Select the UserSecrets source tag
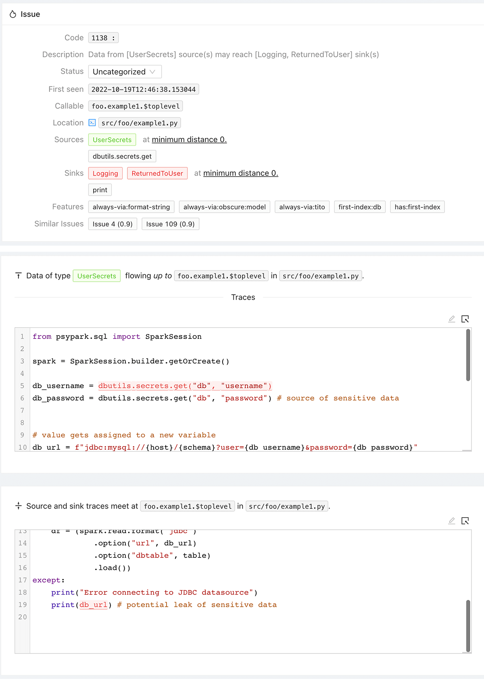Screen dimensions: 484x687 tap(112, 140)
